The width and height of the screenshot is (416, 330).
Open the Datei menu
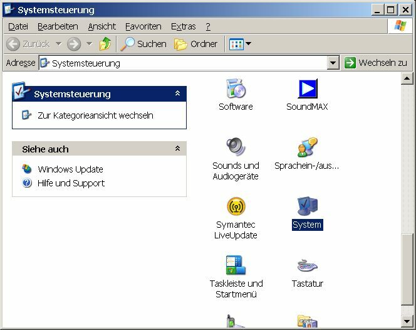[18, 26]
